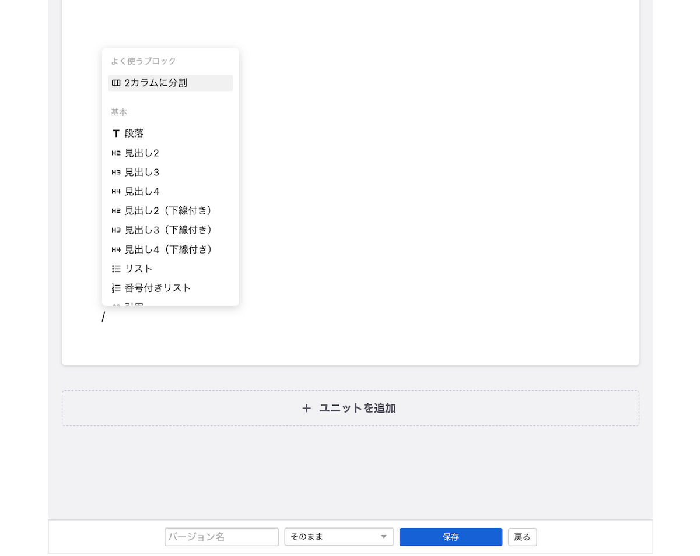Image resolution: width=700 pixels, height=556 pixels.
Task: Click the H4 icon for 見出し4（下線付き）
Action: pyautogui.click(x=116, y=250)
